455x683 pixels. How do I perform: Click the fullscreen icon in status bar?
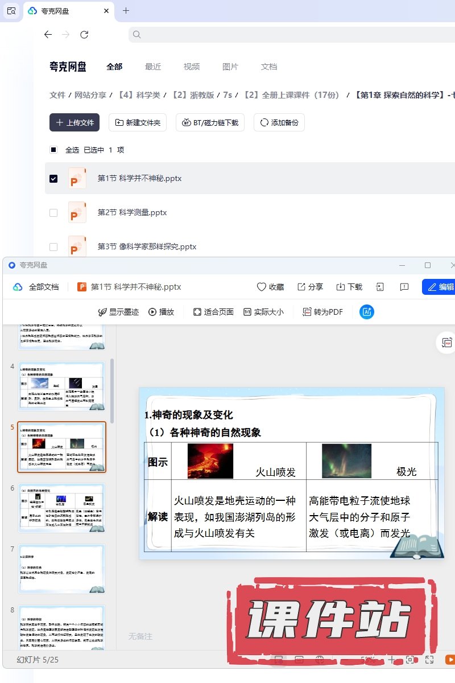pos(430,660)
